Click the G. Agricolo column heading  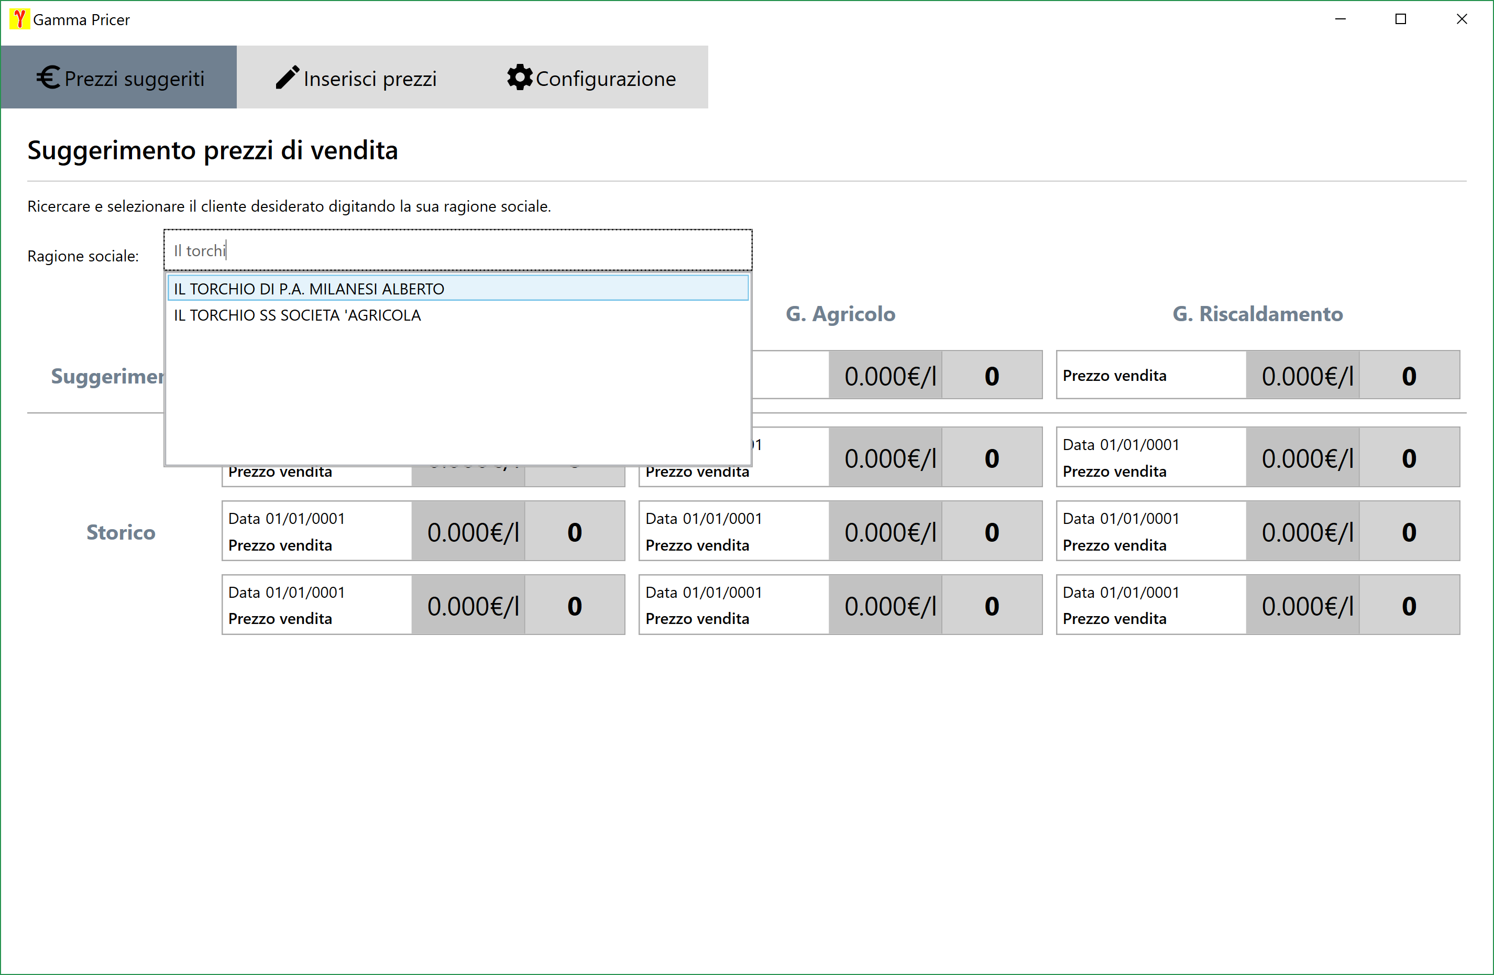(x=841, y=314)
